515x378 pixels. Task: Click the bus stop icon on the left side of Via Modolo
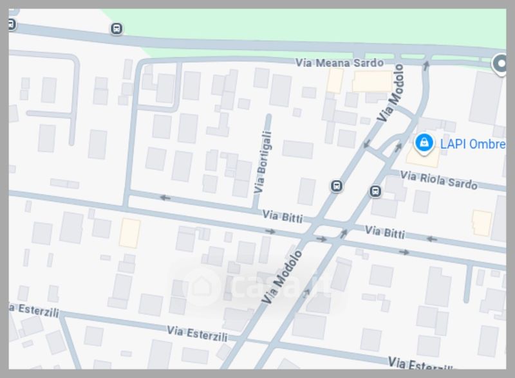[x=337, y=186]
